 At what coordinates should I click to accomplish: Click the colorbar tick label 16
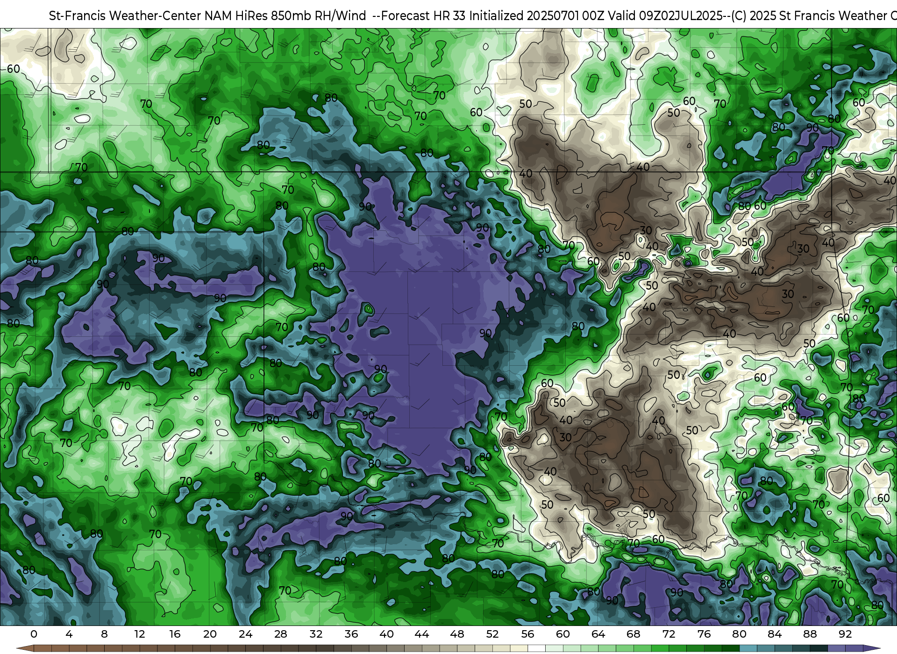(x=175, y=634)
